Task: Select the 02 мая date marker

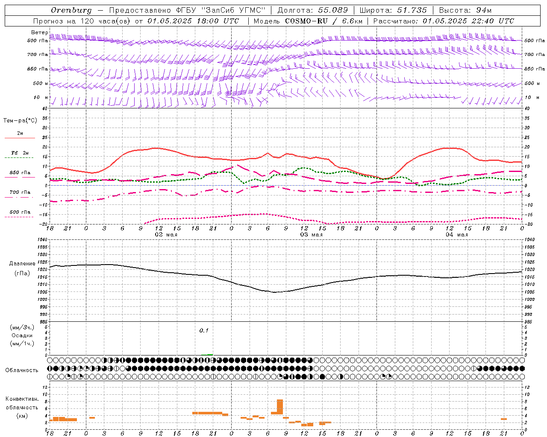Action: coord(166,235)
